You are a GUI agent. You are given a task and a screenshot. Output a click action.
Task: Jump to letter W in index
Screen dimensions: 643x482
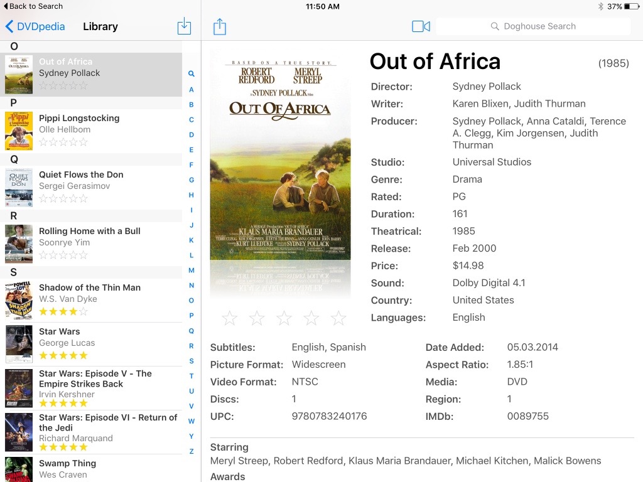[191, 421]
